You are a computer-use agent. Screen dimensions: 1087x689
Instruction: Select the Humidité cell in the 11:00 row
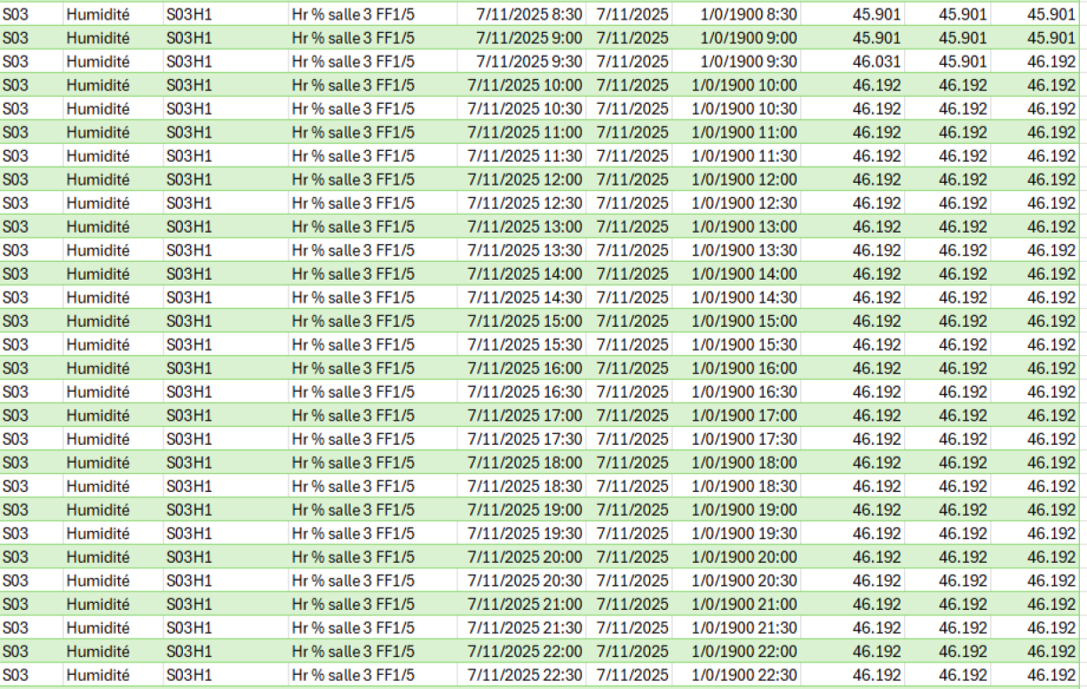[x=98, y=132]
